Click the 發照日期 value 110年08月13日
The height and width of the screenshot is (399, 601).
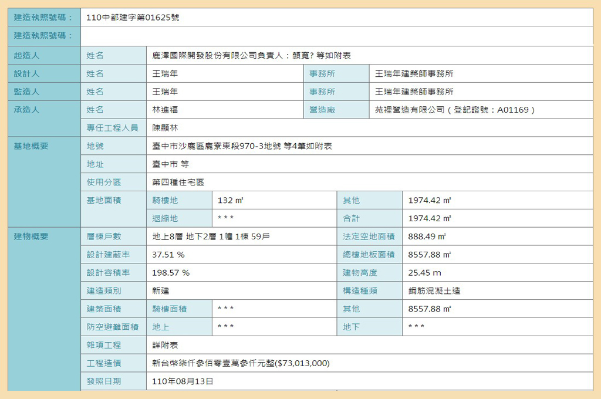click(x=183, y=381)
